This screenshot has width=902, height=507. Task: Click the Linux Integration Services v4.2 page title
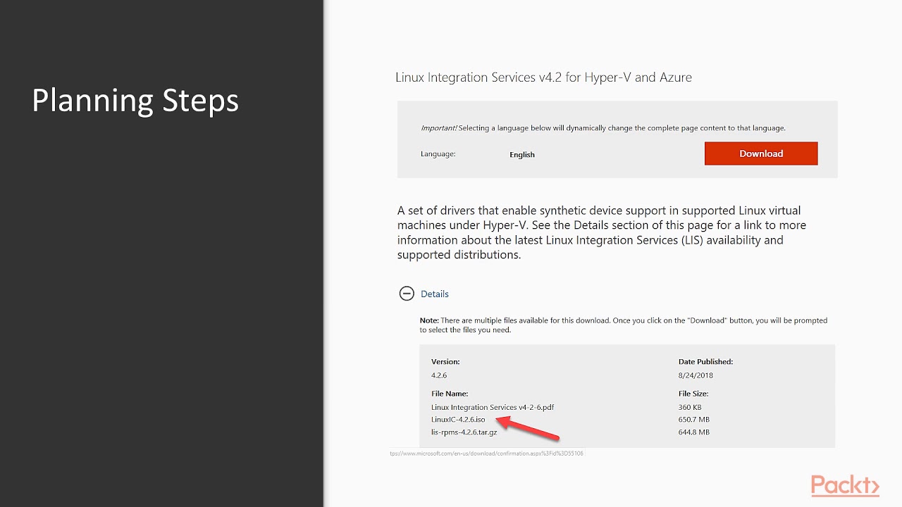(x=543, y=77)
